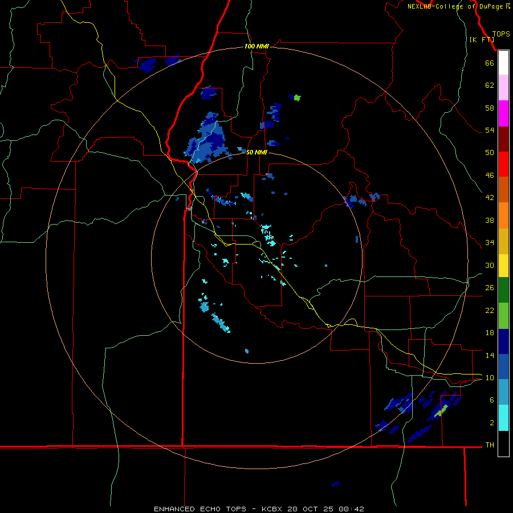Viewport: 513px width, 513px height.
Task: Click the black TH threshold legend swatch
Action: (503, 443)
